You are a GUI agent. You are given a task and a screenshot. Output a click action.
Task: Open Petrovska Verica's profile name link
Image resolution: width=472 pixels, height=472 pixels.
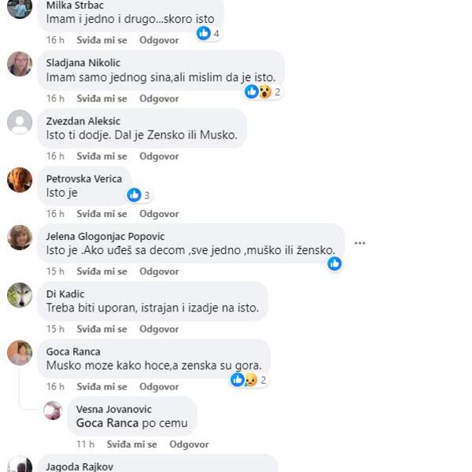tap(84, 179)
